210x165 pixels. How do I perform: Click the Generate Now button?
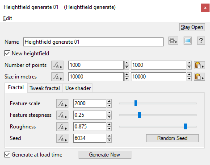pyautogui.click(x=105, y=155)
